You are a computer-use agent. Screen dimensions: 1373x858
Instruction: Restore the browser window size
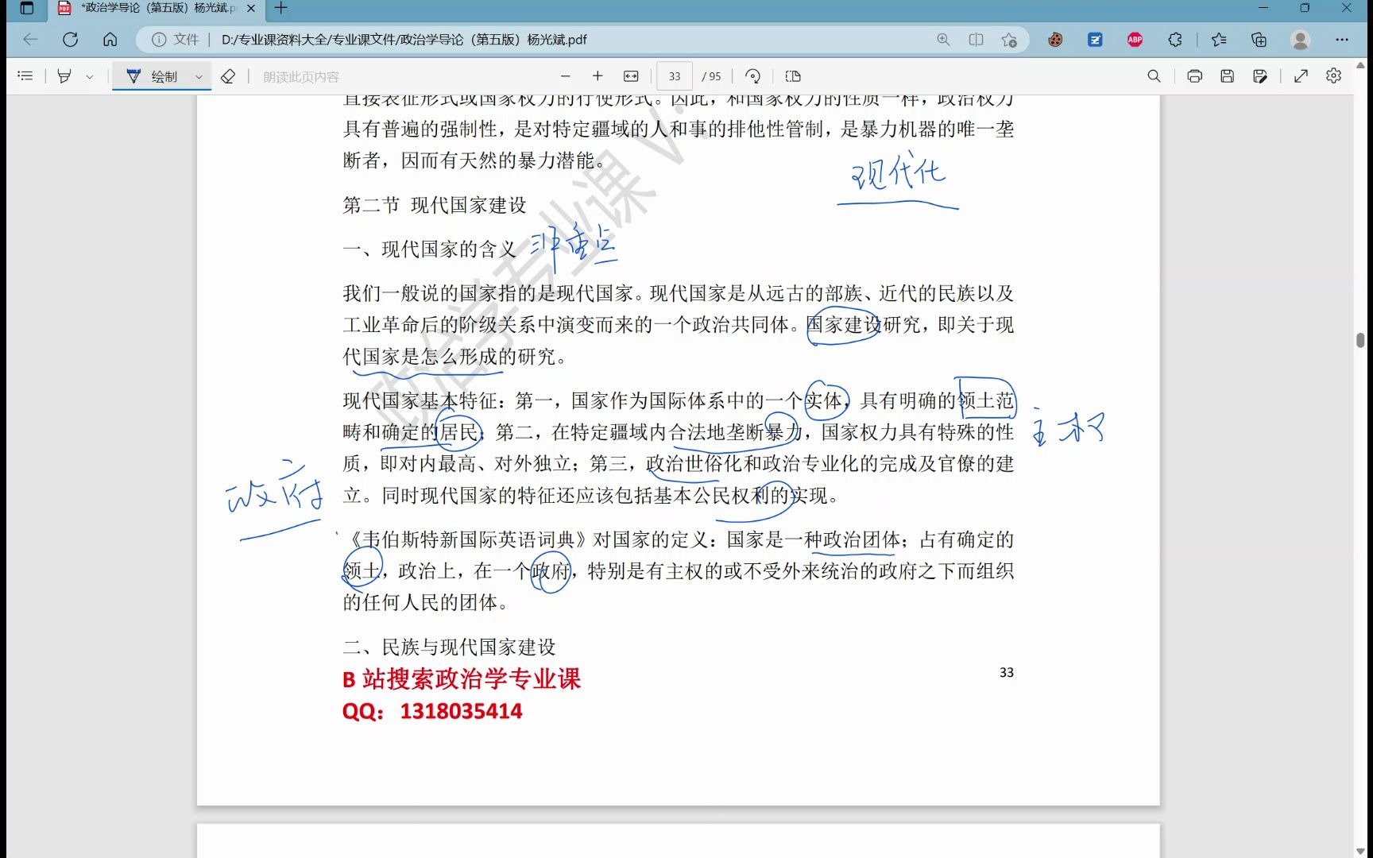pos(1305,8)
